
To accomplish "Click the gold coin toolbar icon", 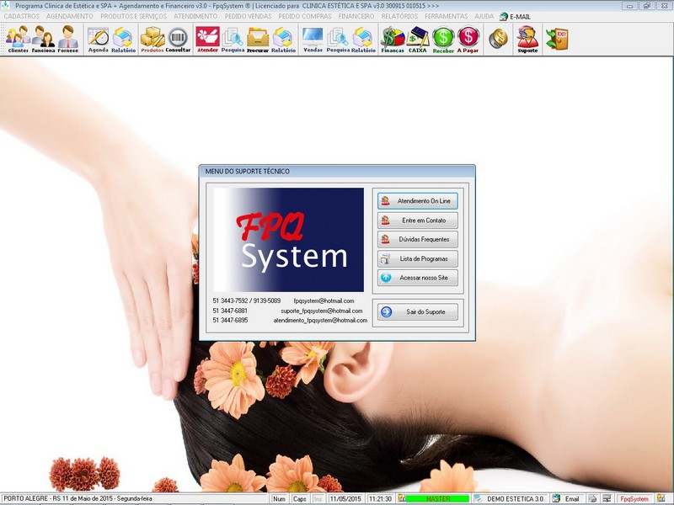I will (x=498, y=39).
